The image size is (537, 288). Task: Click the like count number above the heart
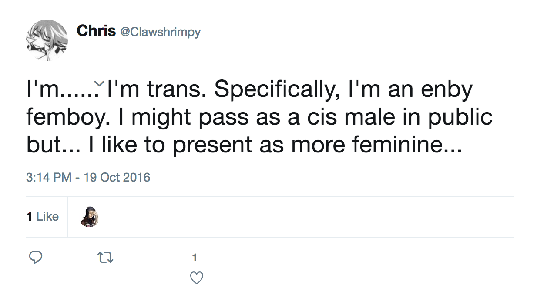tap(195, 258)
